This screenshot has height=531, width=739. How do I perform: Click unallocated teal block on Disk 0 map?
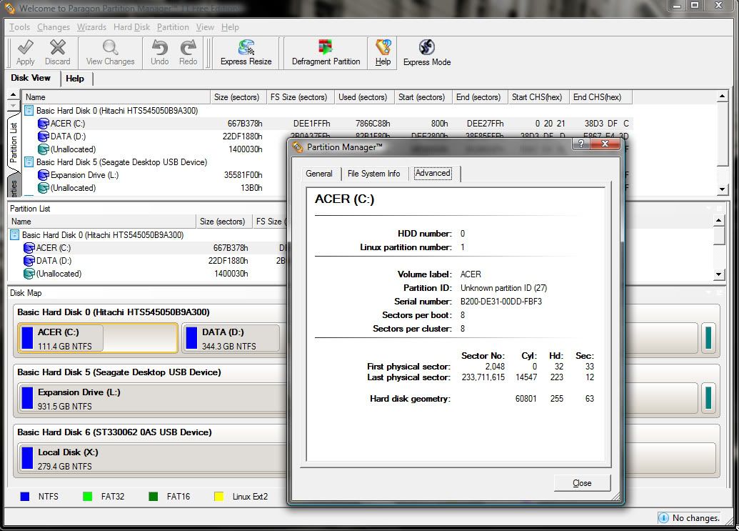click(708, 337)
